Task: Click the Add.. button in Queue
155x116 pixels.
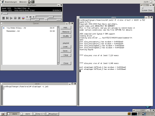Action: coord(66,27)
